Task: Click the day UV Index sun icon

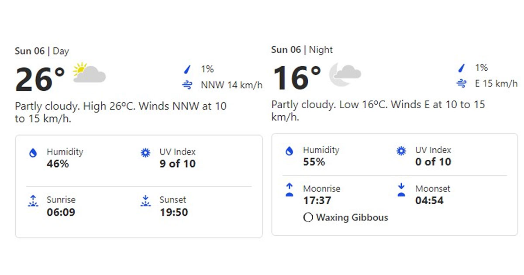Action: [145, 153]
